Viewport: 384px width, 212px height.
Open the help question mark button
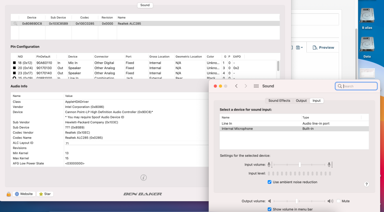(x=366, y=184)
